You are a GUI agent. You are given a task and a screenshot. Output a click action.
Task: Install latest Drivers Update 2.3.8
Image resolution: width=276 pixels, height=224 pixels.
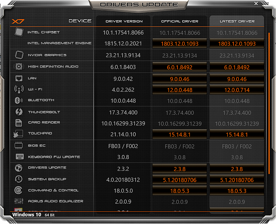pos(237,169)
